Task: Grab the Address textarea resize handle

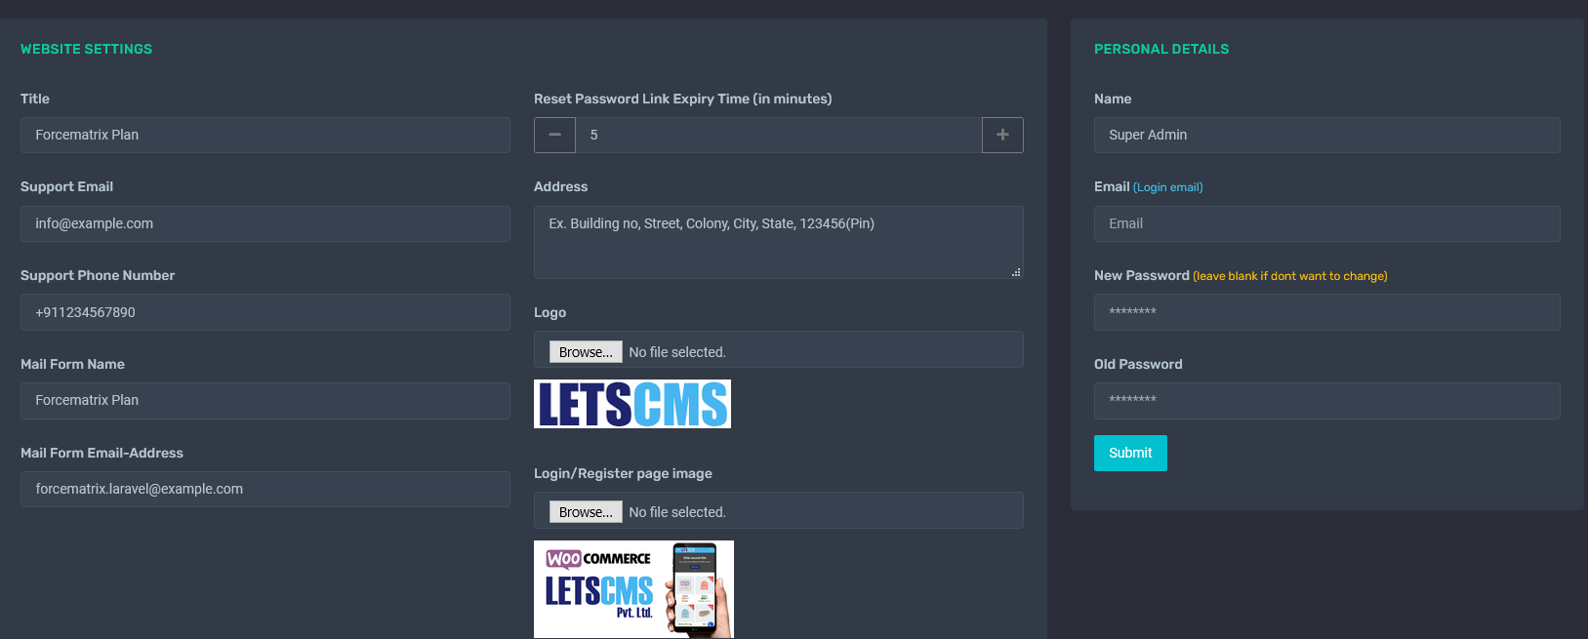Action: [x=1016, y=272]
